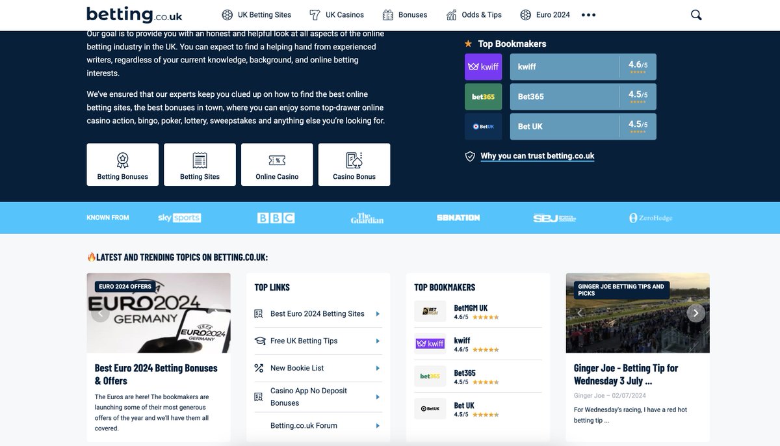Go to next slide on Ginger Joe card
780x446 pixels.
pos(695,313)
